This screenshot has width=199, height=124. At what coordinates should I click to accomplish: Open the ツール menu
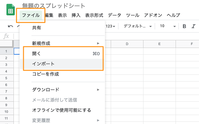point(133,15)
